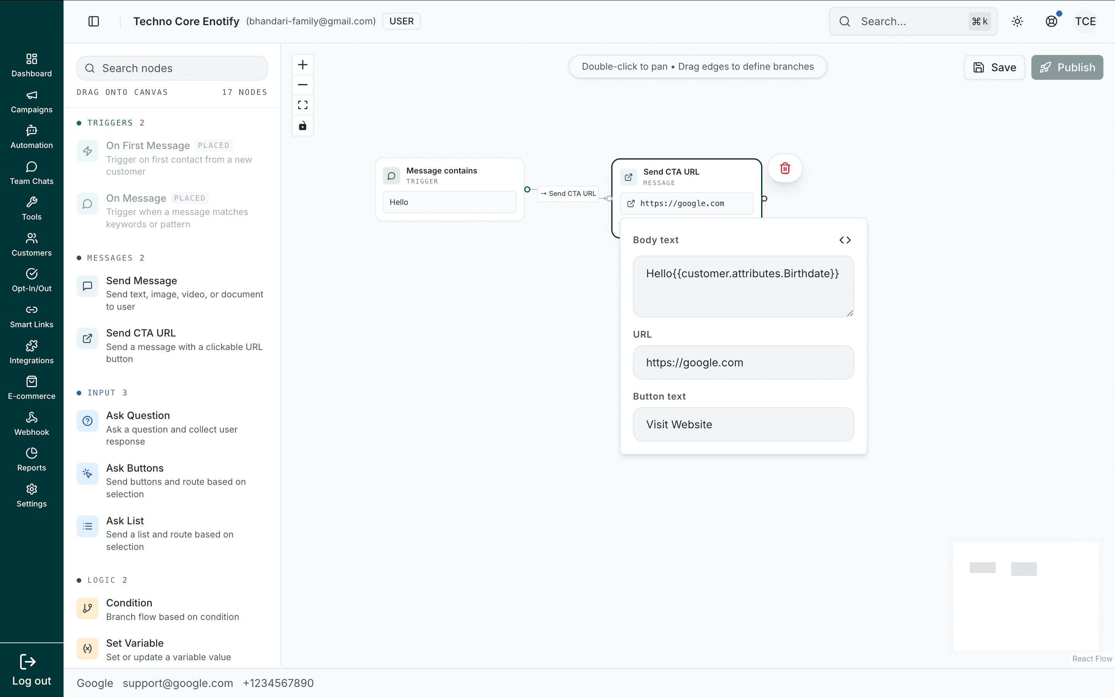Screen dimensions: 1115x697
Task: Click the On First Message placed trigger
Action: [172, 158]
